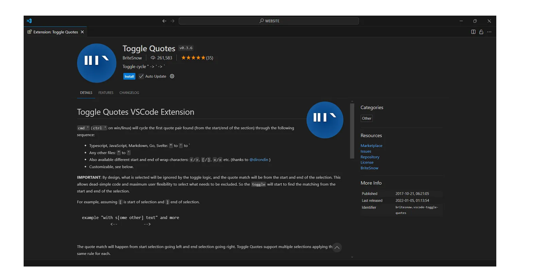Open the License resource link
Viewport: 538px width, 279px height.
[x=367, y=162]
